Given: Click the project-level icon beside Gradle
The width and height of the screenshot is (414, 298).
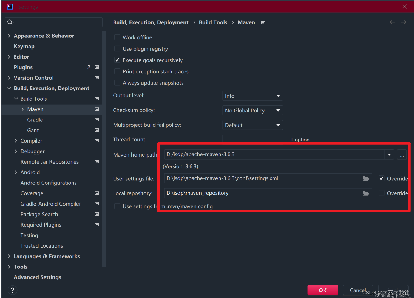Looking at the screenshot, I should coord(97,120).
